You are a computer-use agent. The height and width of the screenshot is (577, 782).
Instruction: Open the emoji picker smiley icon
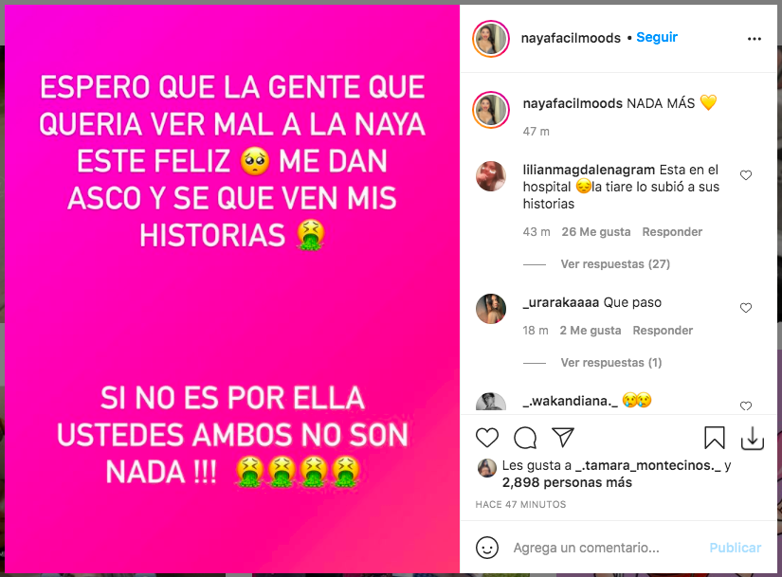pos(487,548)
